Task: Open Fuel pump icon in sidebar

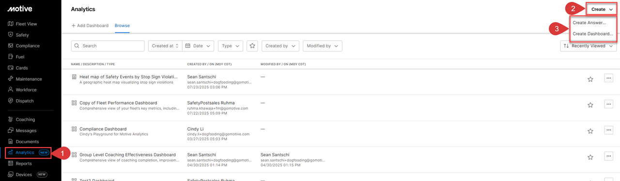Action: click(x=11, y=57)
